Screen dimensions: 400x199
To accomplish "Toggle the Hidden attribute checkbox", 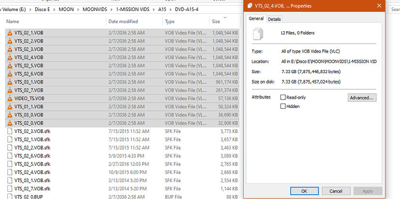I will pos(283,106).
